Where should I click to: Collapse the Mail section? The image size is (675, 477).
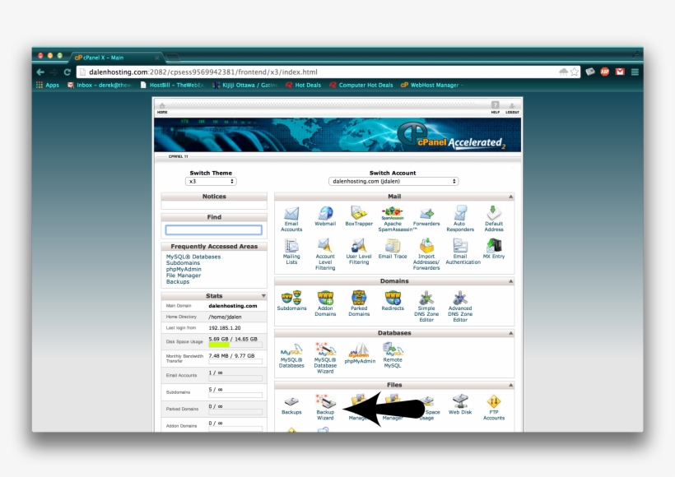click(512, 196)
